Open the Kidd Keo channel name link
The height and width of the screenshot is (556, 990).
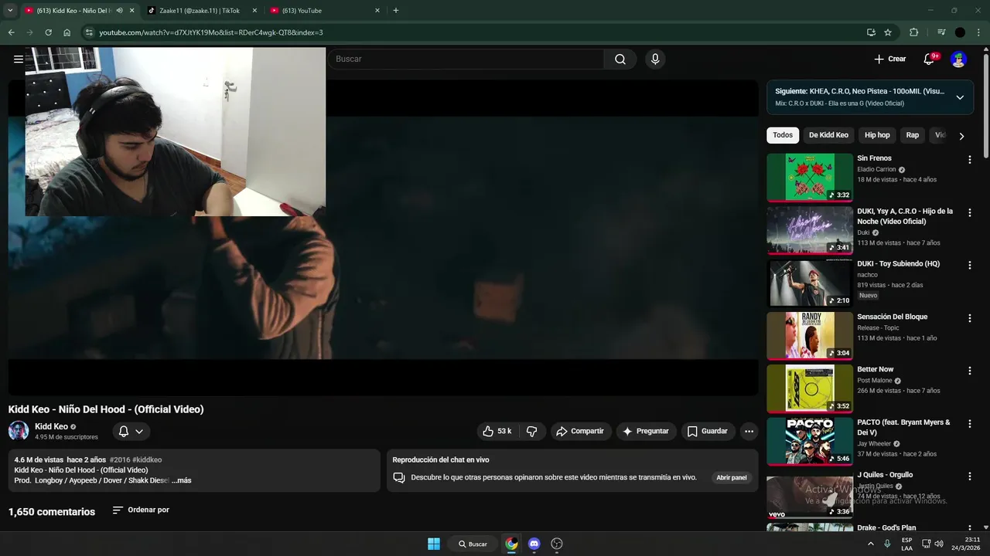pyautogui.click(x=52, y=426)
